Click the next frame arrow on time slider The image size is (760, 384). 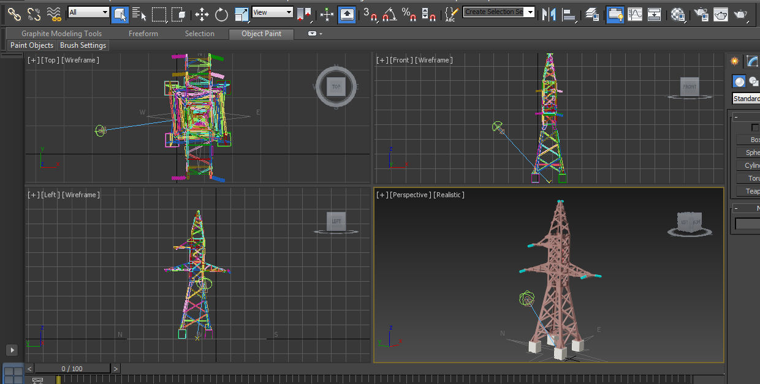[x=116, y=369]
